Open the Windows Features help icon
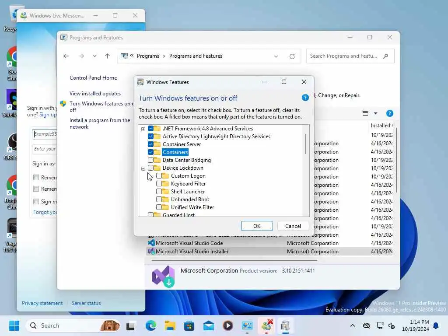This screenshot has width=448, height=336. click(305, 98)
